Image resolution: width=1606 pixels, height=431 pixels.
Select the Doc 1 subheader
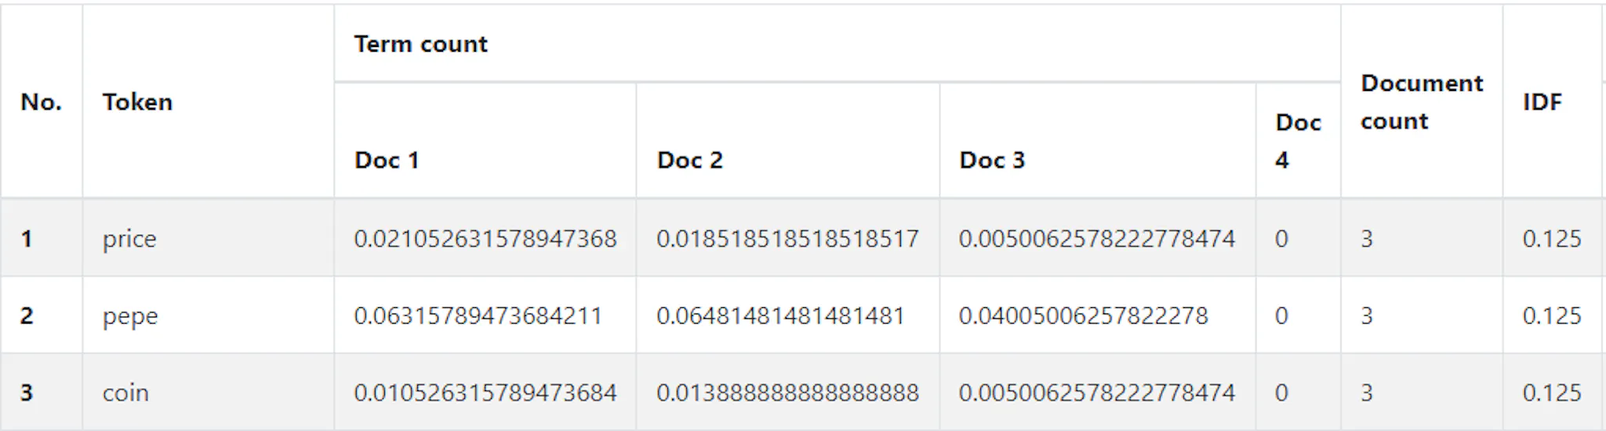pos(387,160)
